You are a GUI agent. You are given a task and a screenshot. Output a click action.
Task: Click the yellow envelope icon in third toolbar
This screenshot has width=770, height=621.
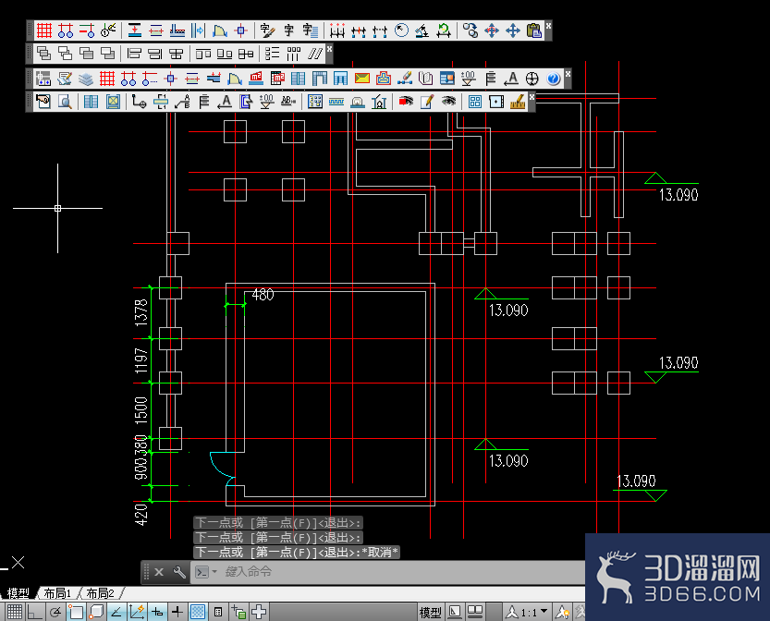point(362,79)
